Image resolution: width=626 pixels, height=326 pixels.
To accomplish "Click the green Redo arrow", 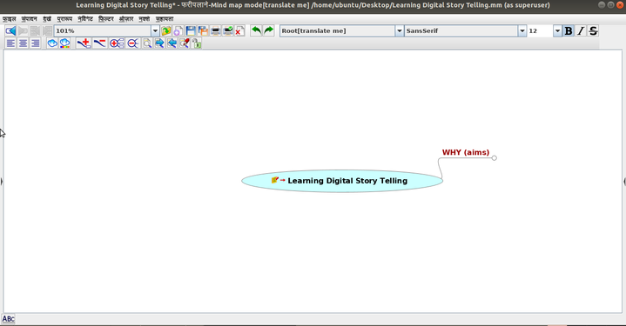I will [269, 30].
